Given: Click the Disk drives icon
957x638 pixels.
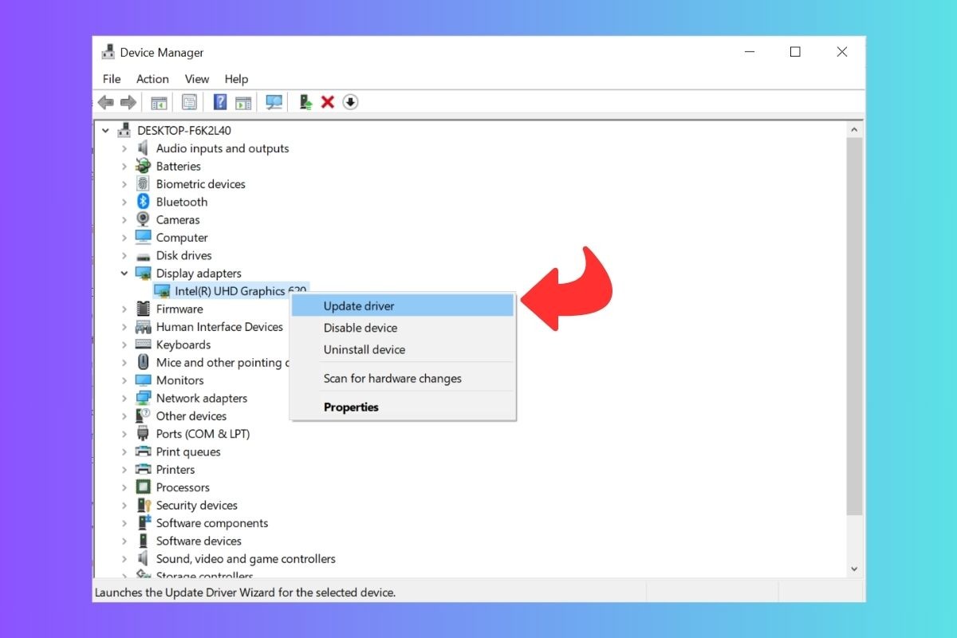Looking at the screenshot, I should [144, 256].
